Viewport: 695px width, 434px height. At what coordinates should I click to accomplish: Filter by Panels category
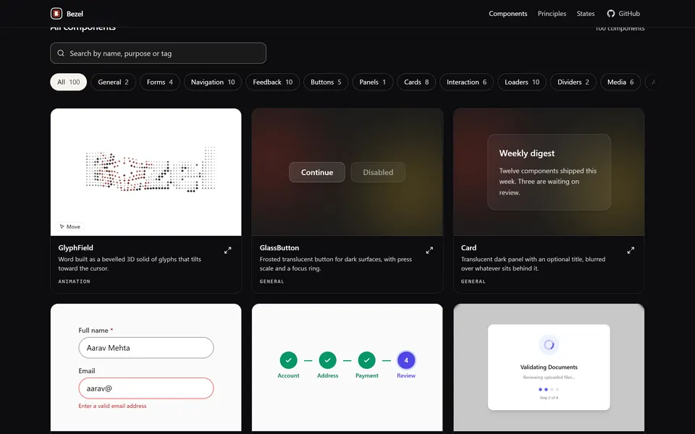point(372,82)
